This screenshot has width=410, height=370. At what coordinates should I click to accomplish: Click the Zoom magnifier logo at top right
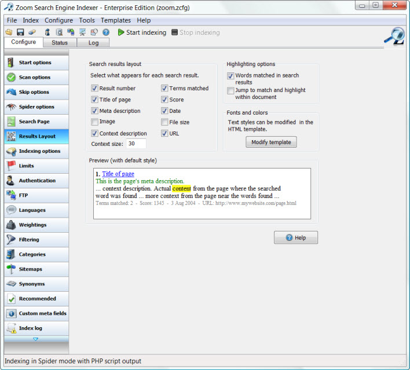(394, 36)
